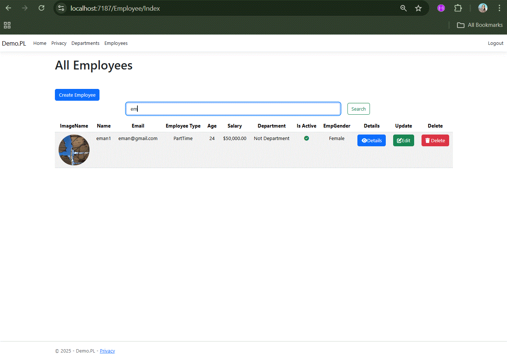Click the address bar URL localhost:7187/Employee/Index

pyautogui.click(x=115, y=8)
